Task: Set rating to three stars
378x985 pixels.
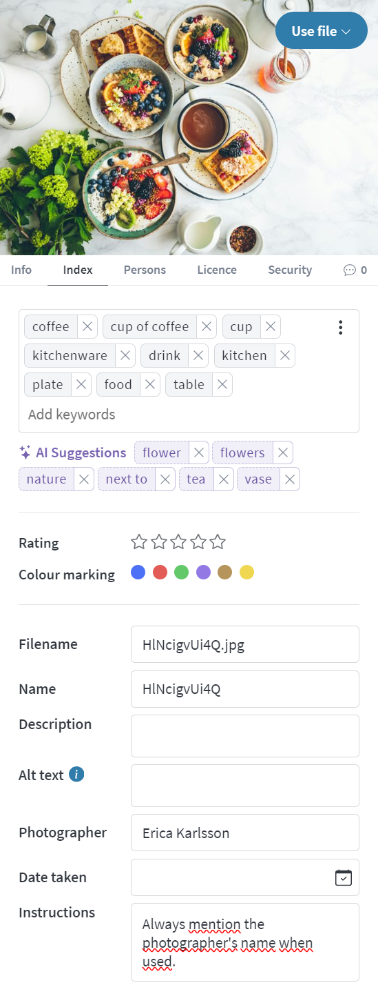Action: click(178, 542)
